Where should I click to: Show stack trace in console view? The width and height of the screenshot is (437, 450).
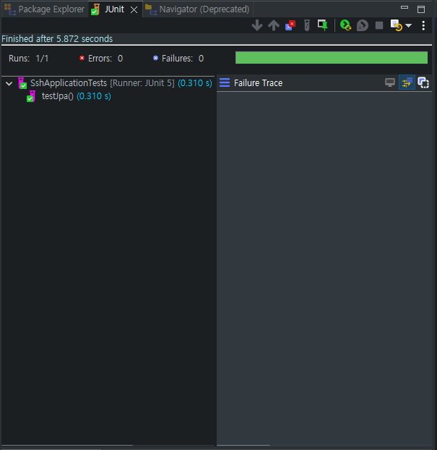click(390, 82)
